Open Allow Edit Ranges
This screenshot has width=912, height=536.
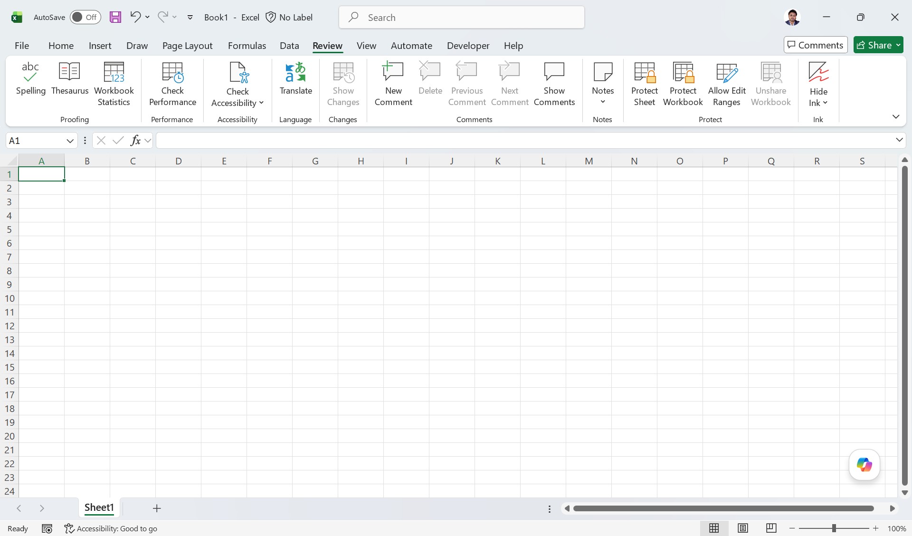pyautogui.click(x=727, y=85)
